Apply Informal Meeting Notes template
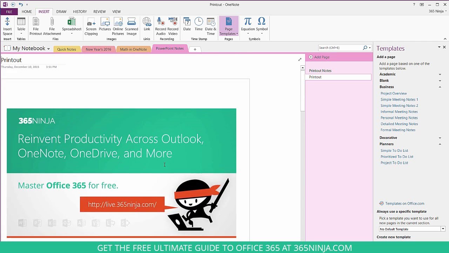The width and height of the screenshot is (449, 253). click(x=399, y=112)
